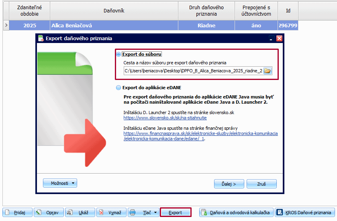Click the export dialog title bar icon
Image resolution: width=337 pixels, height=221 pixels.
pos(41,39)
